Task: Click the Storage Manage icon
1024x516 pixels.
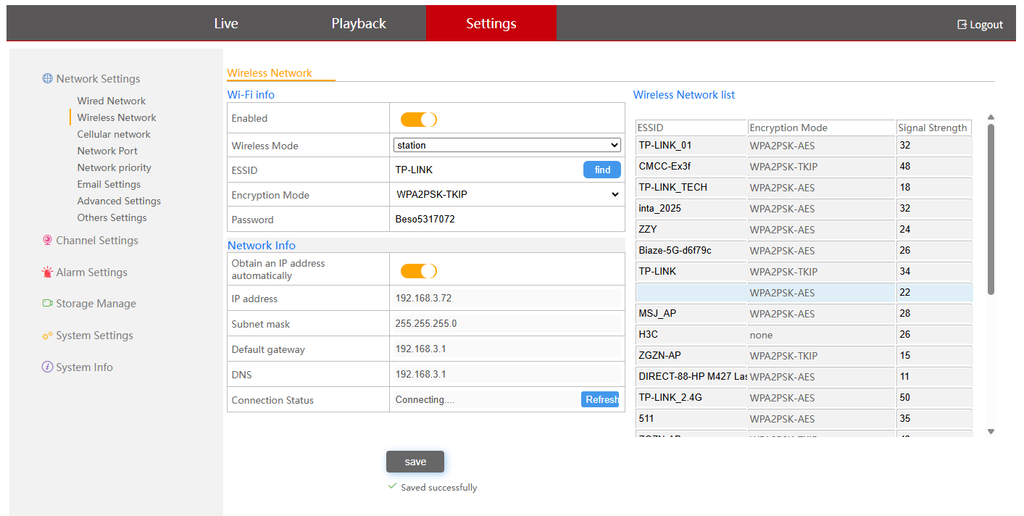Action: tap(47, 304)
